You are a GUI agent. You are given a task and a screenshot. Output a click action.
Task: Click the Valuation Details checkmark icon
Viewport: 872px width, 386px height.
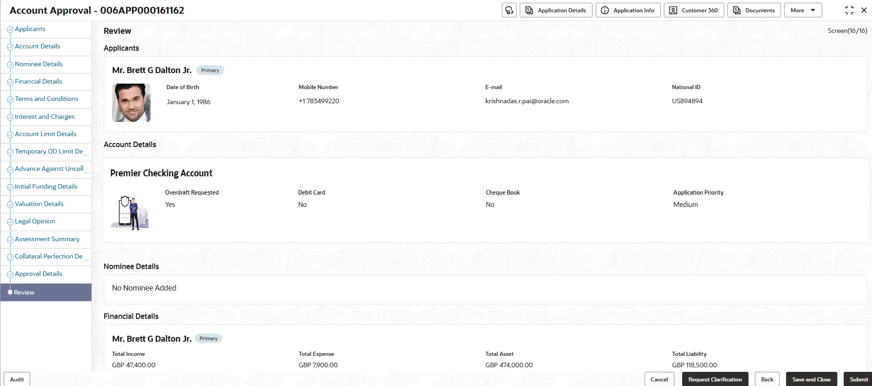coord(10,205)
